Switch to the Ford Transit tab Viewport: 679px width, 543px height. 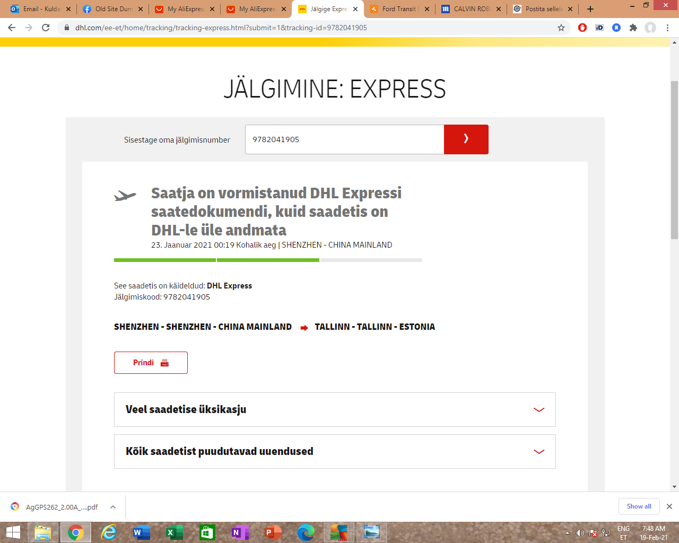(x=399, y=9)
